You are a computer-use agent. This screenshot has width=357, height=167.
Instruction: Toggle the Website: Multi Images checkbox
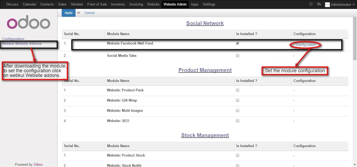(238, 110)
